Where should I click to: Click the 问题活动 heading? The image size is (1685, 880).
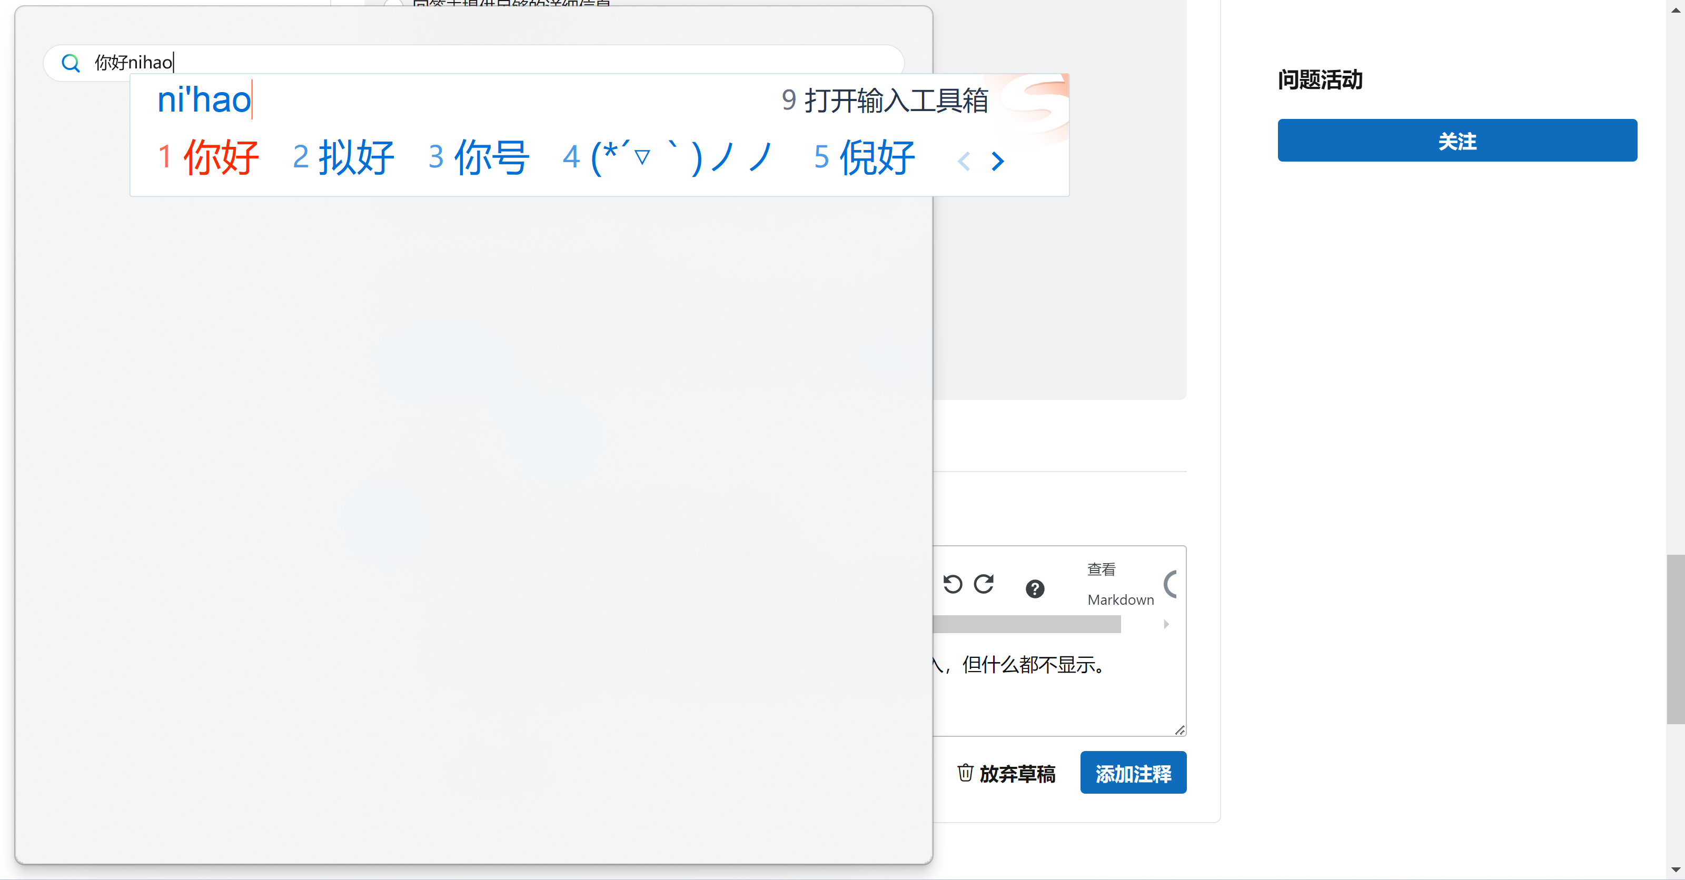(x=1320, y=80)
